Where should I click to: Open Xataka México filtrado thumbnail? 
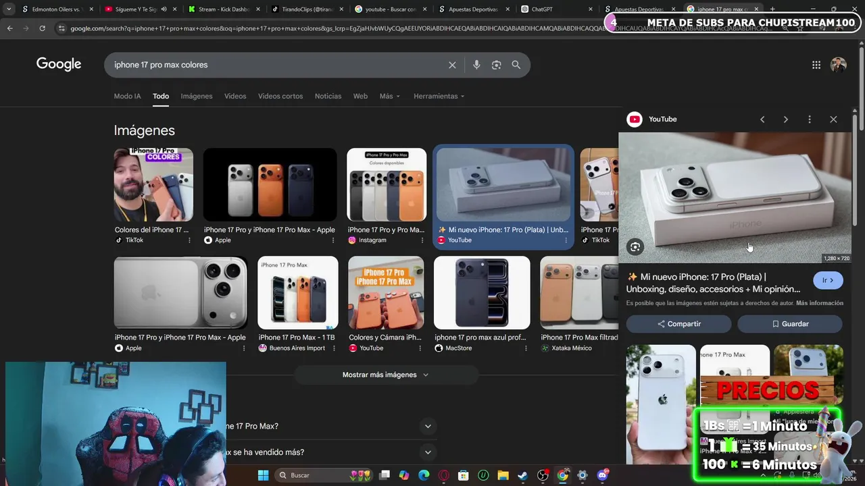579,292
